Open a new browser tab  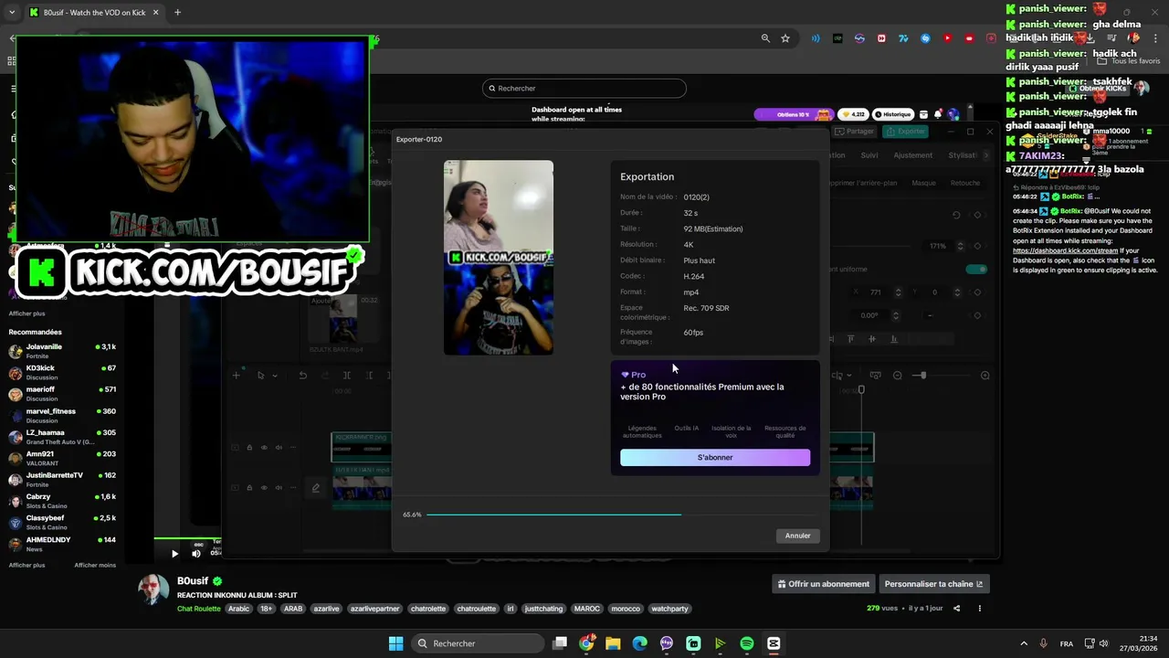click(177, 13)
